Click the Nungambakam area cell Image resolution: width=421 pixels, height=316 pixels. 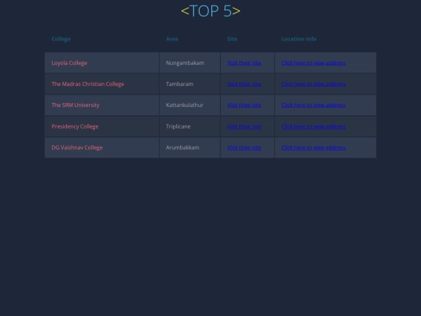189,63
